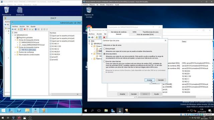214x120 pixels.
Task: Expand SMRADOM201914.local zone in left tree
Action: pyautogui.click(x=18, y=42)
